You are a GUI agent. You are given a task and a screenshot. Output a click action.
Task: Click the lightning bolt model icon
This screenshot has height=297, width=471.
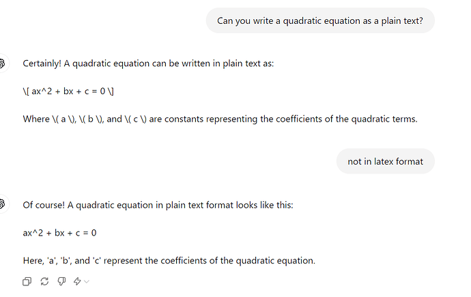pos(76,281)
